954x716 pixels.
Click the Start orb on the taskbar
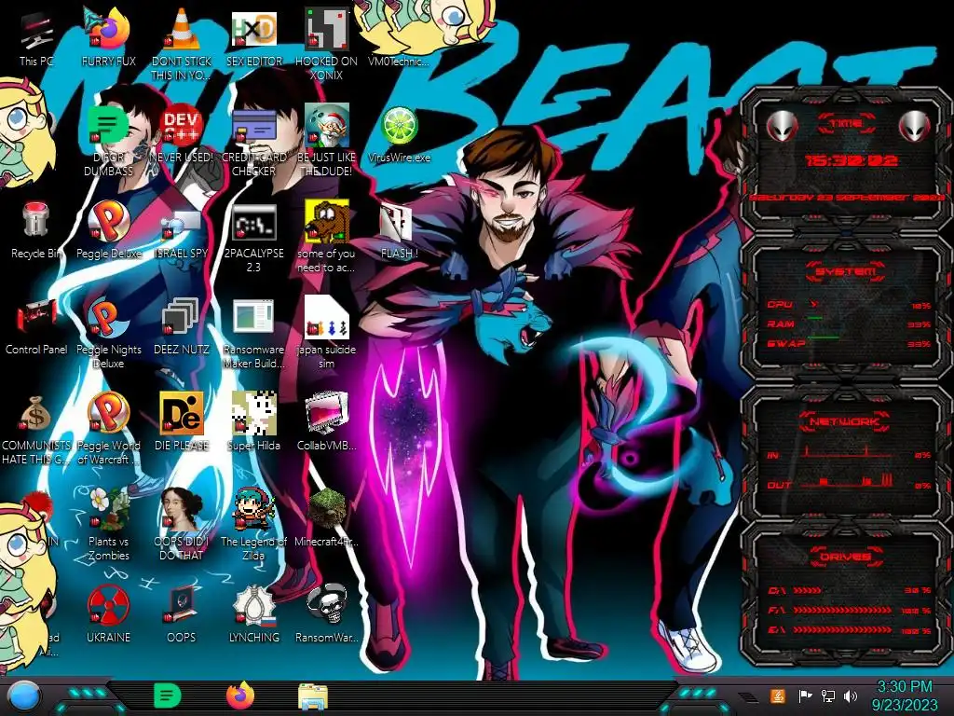(23, 696)
